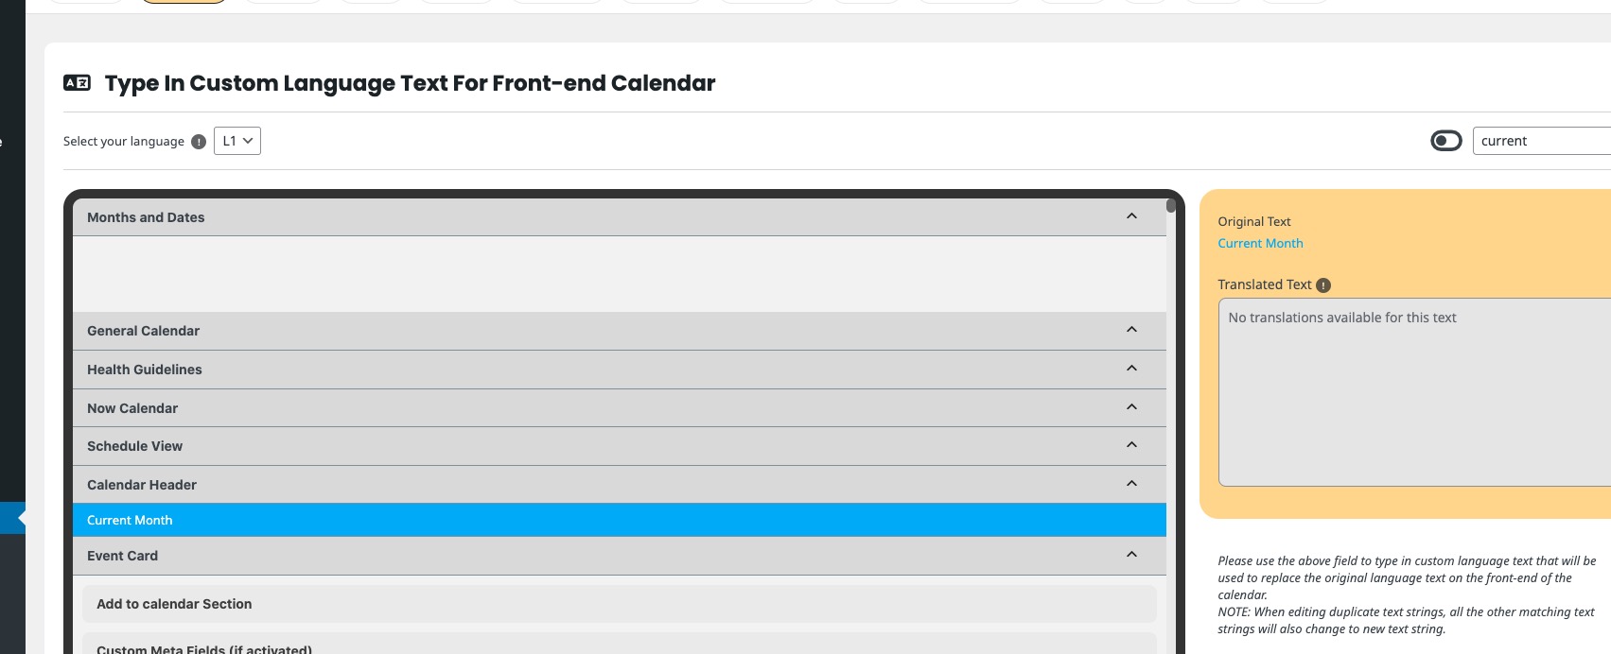The height and width of the screenshot is (654, 1611).
Task: Click the Schedule View chevron arrow
Action: click(1131, 445)
